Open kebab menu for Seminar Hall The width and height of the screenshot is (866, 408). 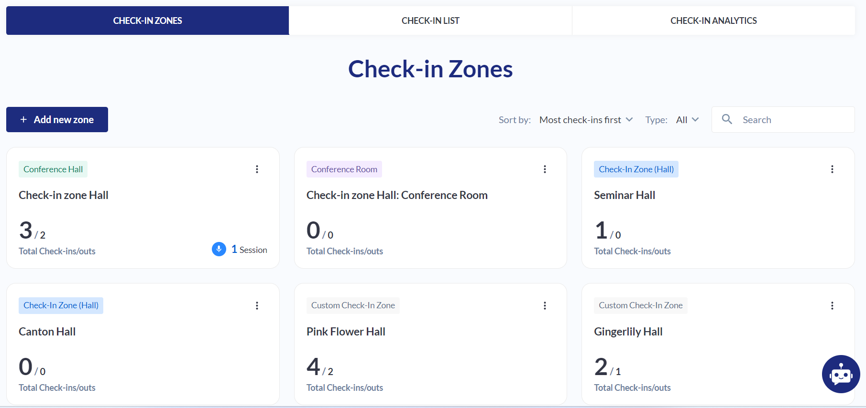pyautogui.click(x=832, y=169)
